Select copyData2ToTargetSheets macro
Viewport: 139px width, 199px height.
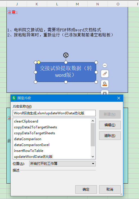[x=52, y=127]
